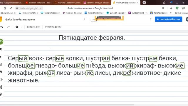Viewport: 188px width, 106px height.
Task: Open the frame bar thumbnail
Action: (x=94, y=19)
